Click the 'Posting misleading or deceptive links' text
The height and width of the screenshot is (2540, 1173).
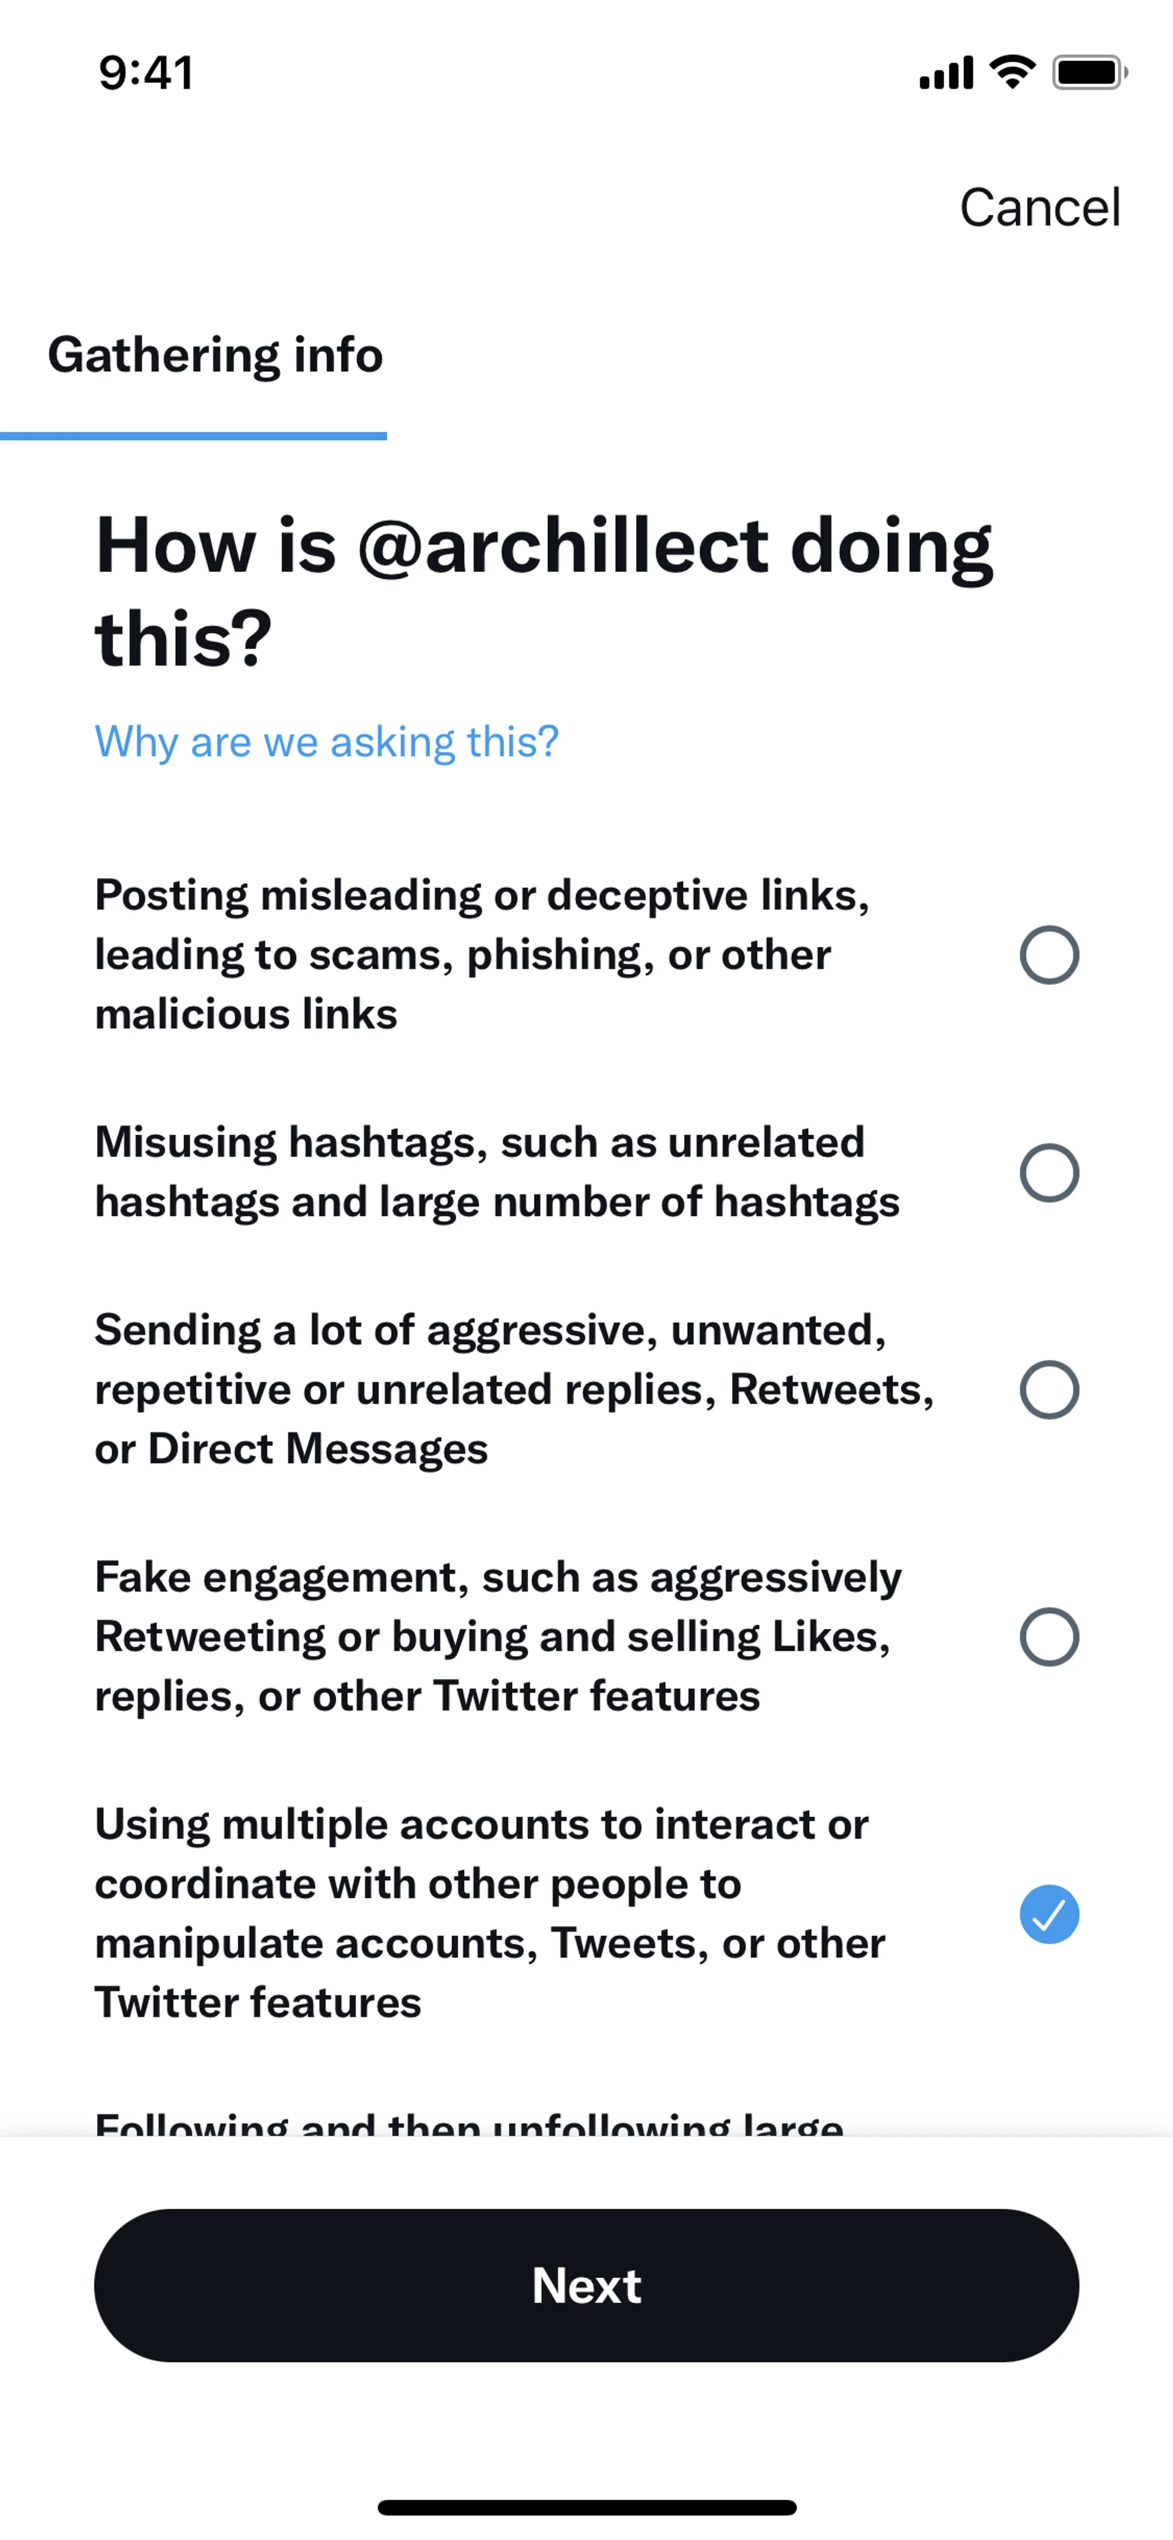point(482,954)
